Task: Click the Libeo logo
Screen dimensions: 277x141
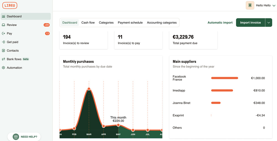Action: (x=10, y=6)
